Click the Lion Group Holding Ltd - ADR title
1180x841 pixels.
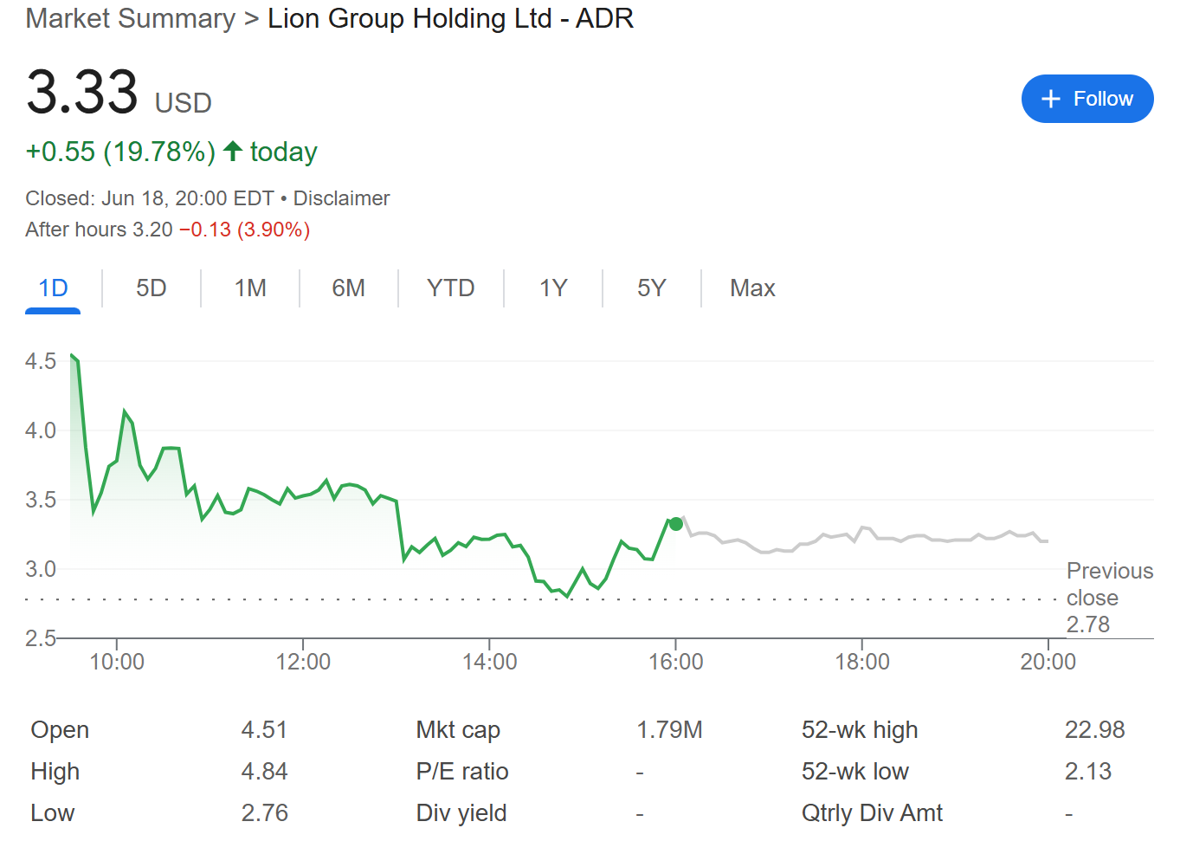coord(450,18)
